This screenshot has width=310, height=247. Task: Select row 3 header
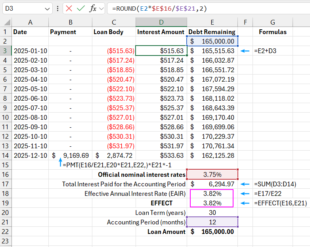point(6,51)
